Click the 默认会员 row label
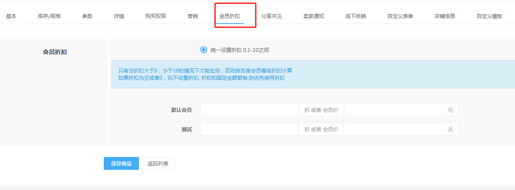 [181, 110]
